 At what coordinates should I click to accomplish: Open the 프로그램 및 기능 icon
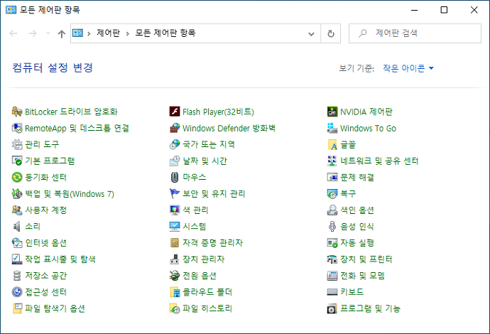(x=332, y=308)
